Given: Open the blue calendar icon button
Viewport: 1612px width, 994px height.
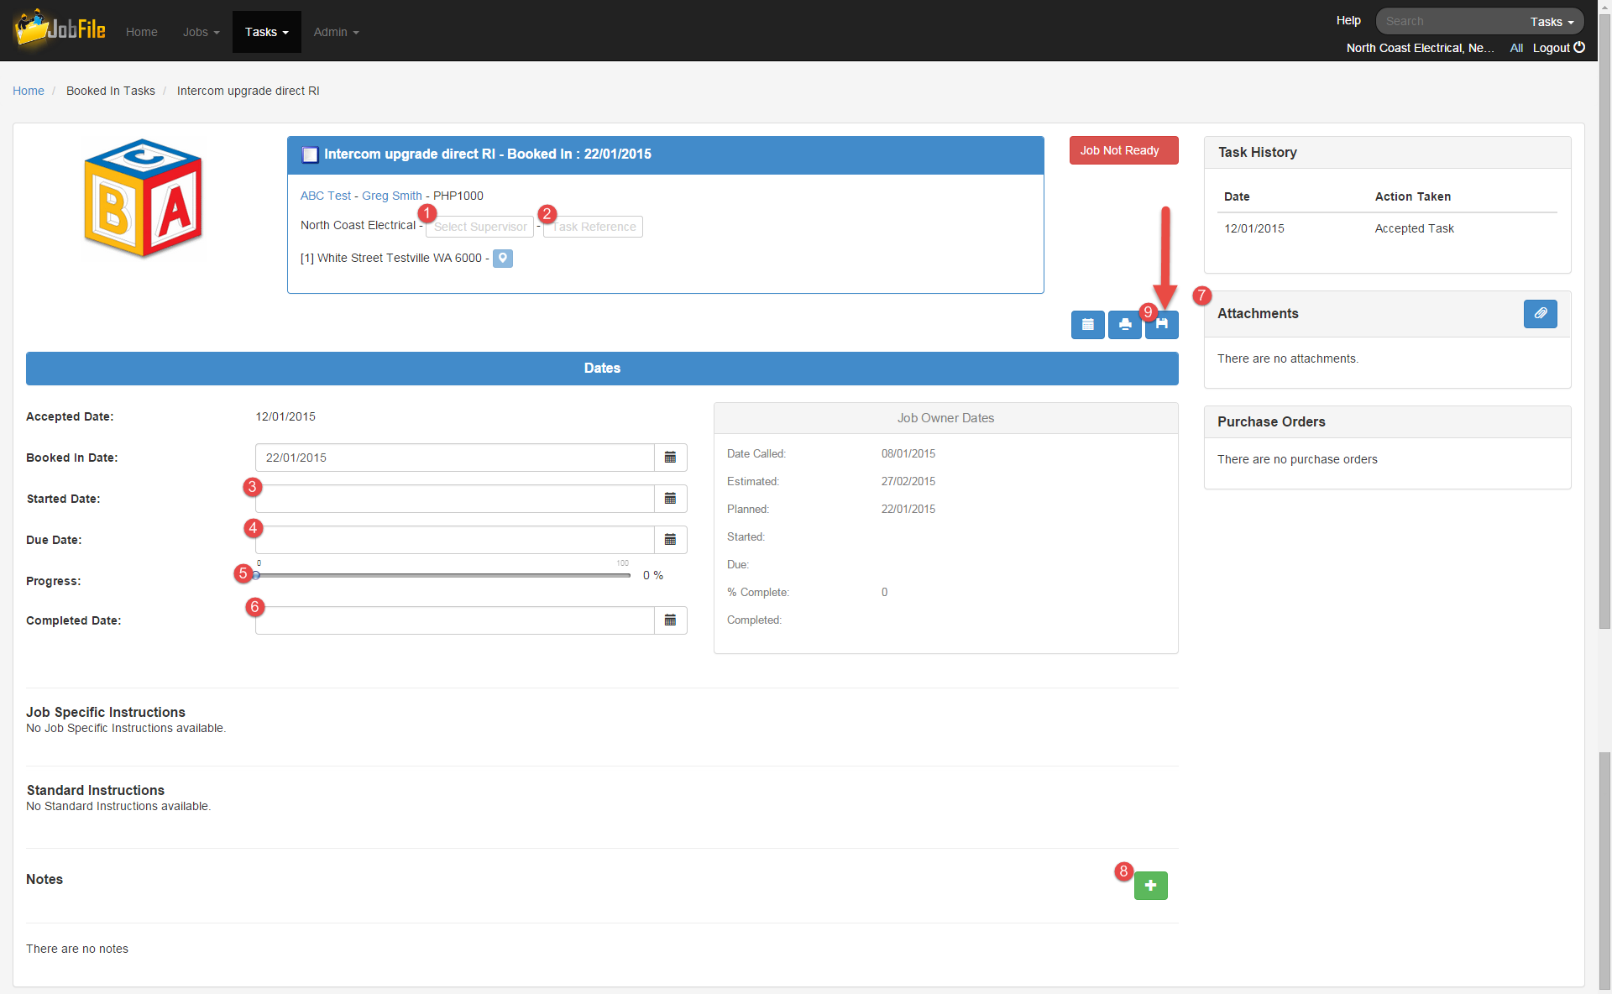Looking at the screenshot, I should [x=1087, y=324].
